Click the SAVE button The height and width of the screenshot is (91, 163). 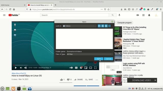89,80
